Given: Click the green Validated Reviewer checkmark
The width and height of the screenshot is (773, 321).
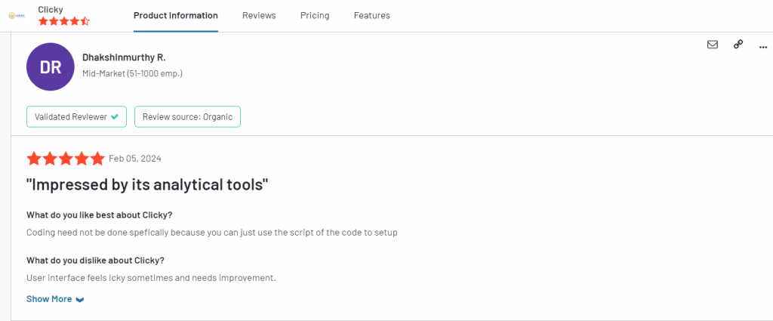Looking at the screenshot, I should (x=115, y=117).
